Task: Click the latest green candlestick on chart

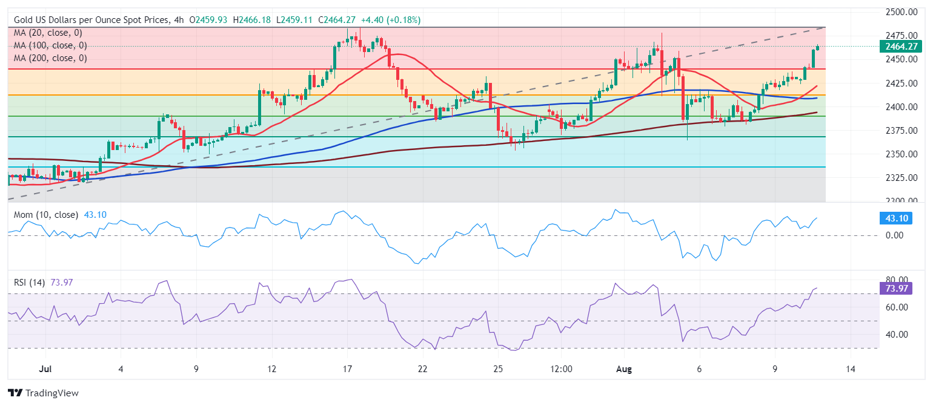Action: [x=818, y=47]
